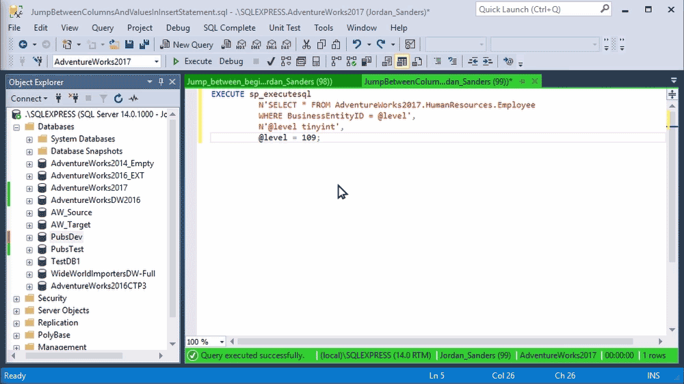Expand the System Databases node
The height and width of the screenshot is (384, 684).
[x=29, y=139]
